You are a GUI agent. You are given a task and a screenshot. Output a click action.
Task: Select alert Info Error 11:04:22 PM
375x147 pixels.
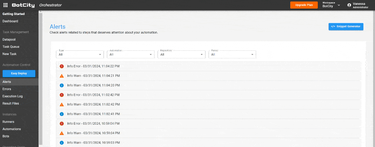click(x=208, y=66)
